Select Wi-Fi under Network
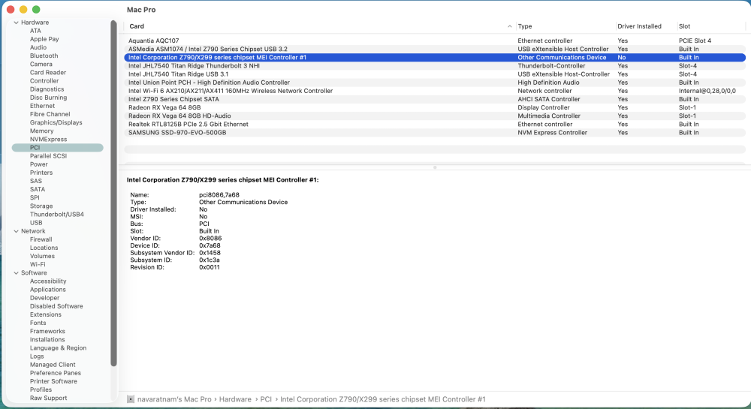Screen dimensions: 751x409 pyautogui.click(x=38, y=264)
